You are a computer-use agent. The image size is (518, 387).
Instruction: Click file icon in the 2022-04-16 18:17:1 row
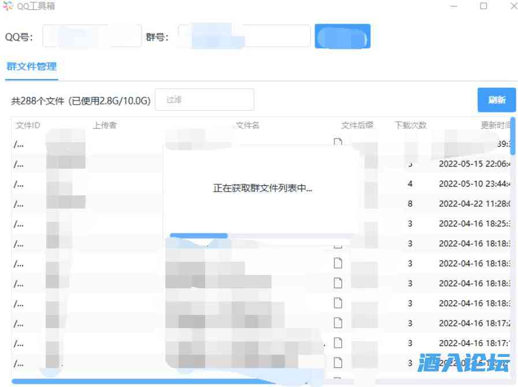(x=338, y=343)
